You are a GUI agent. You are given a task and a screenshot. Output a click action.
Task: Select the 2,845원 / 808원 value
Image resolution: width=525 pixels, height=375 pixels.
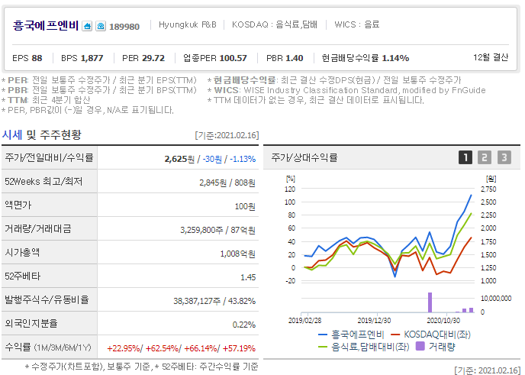[x=227, y=183]
